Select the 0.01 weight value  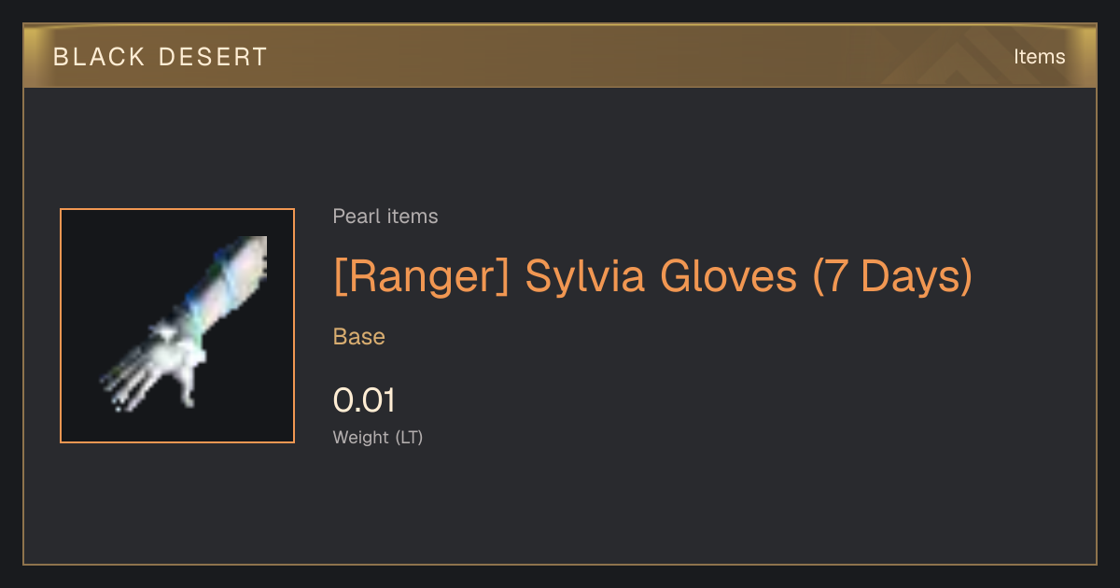(x=364, y=400)
